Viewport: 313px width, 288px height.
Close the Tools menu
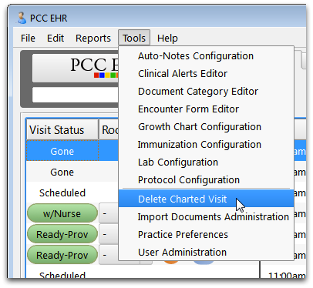[134, 39]
